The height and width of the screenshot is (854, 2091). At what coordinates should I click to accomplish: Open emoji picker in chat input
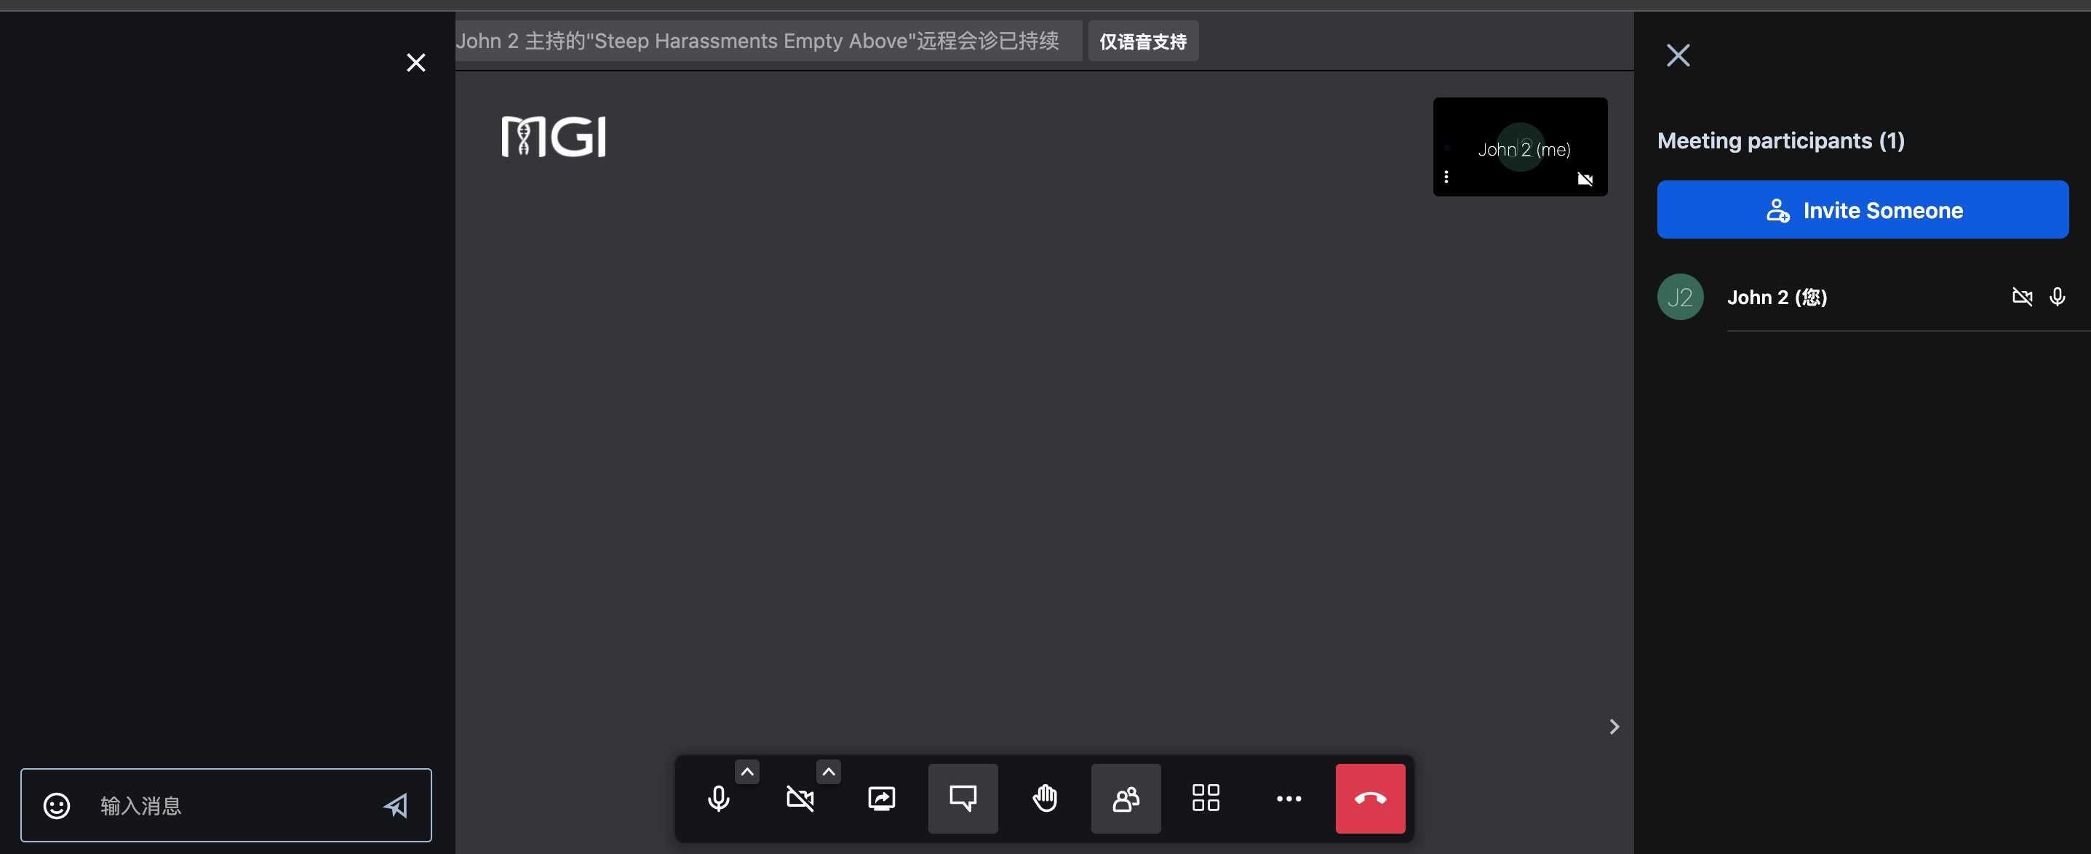57,805
